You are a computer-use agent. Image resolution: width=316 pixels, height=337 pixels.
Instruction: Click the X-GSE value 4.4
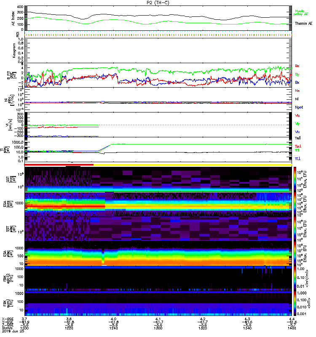tap(292, 319)
